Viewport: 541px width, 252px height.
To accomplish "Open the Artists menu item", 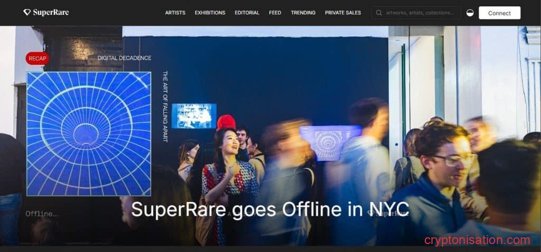I will 175,13.
